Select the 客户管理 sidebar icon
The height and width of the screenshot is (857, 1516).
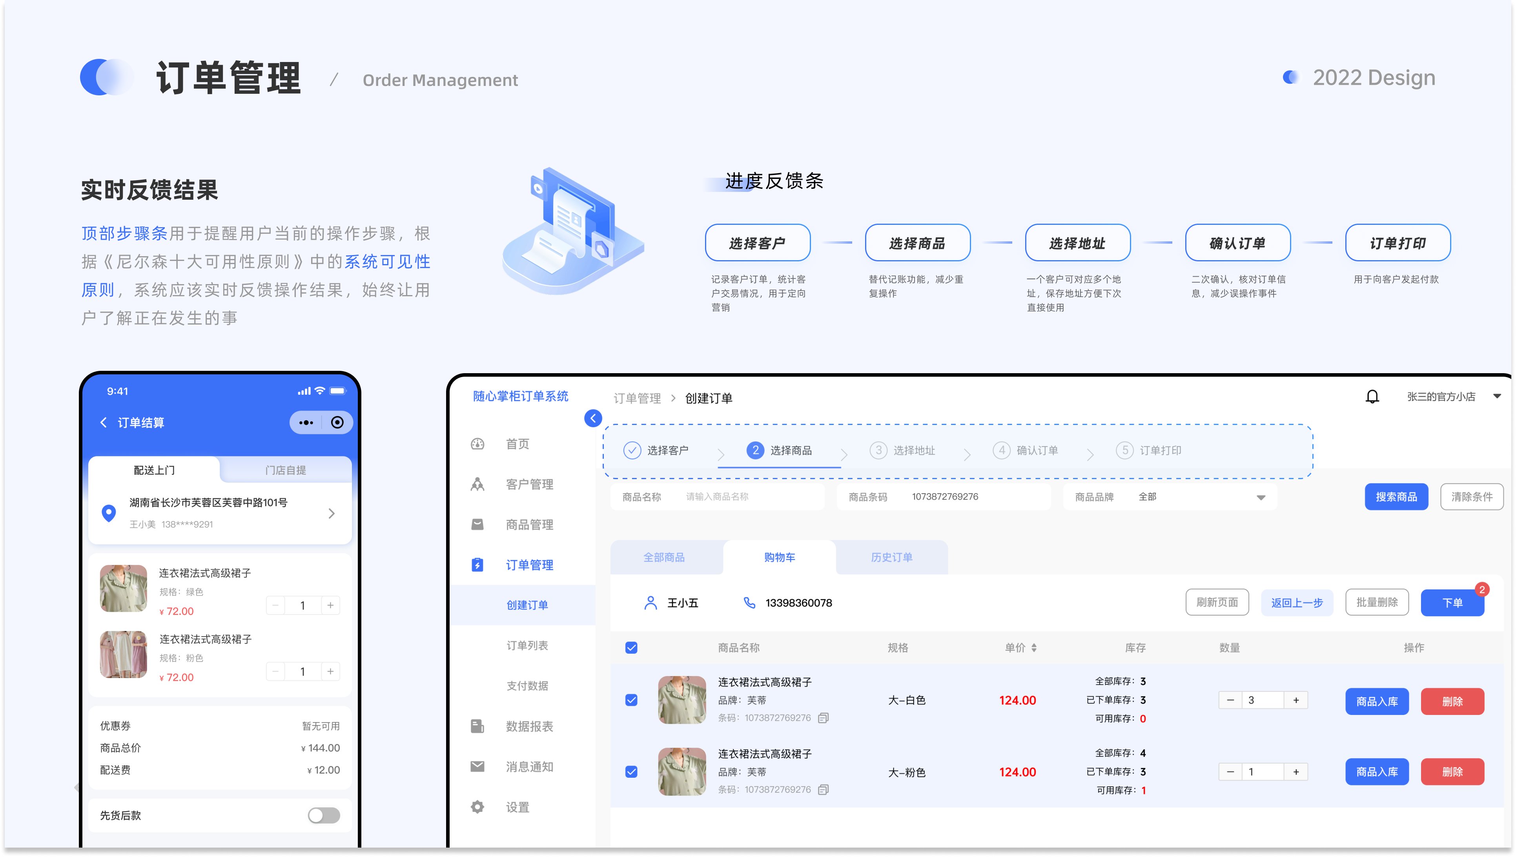pos(477,484)
